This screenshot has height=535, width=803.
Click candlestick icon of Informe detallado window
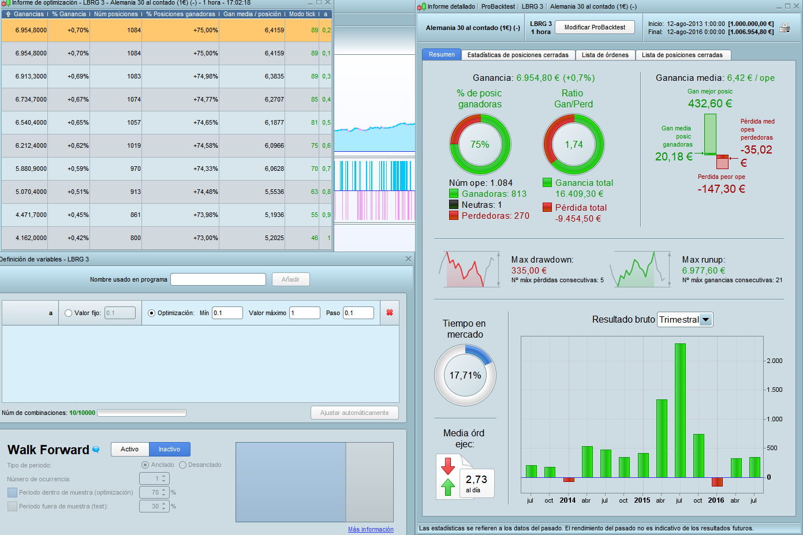(421, 6)
